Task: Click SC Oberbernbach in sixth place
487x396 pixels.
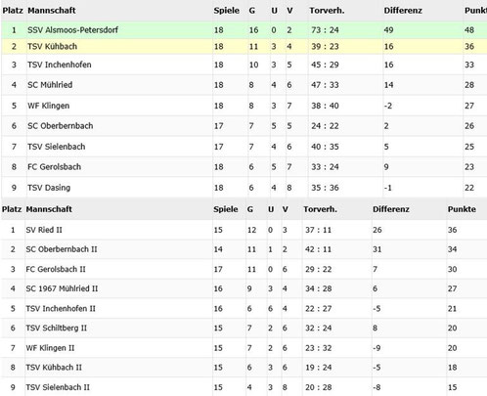Action: pyautogui.click(x=60, y=126)
